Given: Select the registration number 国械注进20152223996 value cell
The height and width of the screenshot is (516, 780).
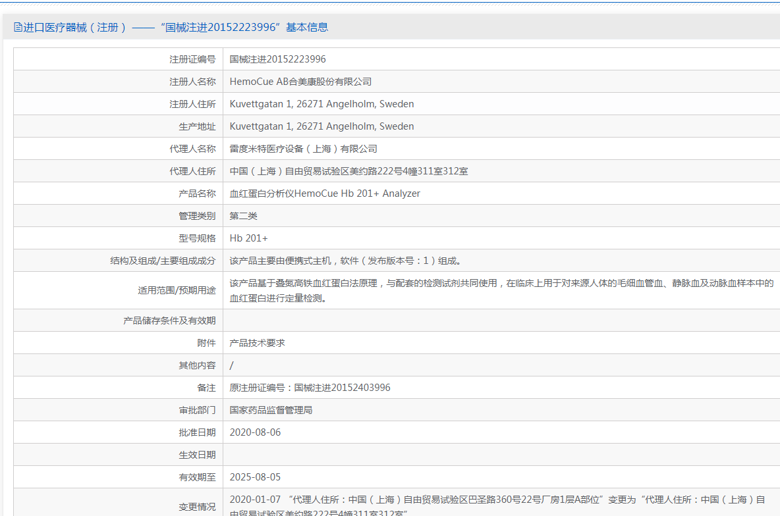Looking at the screenshot, I should tap(277, 59).
